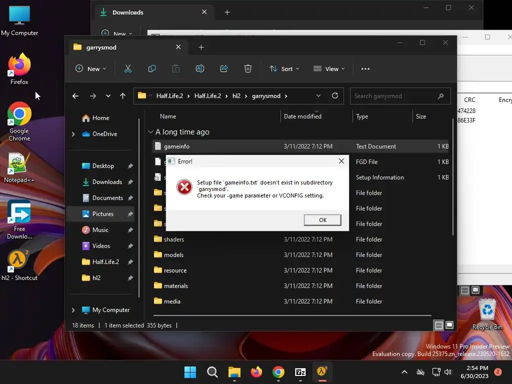Select the shaders folder
Image resolution: width=512 pixels, height=384 pixels.
(x=300, y=239)
